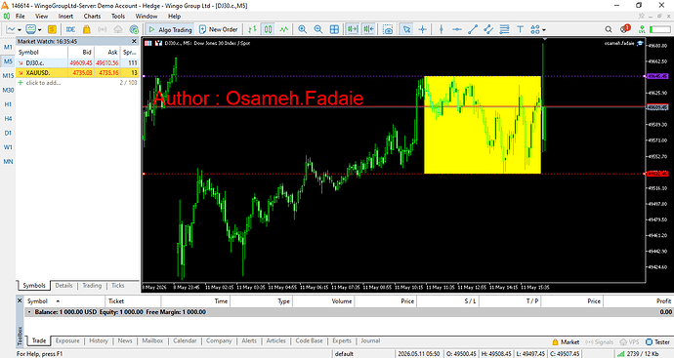
Task: Open Market in status bar
Action: 566,341
